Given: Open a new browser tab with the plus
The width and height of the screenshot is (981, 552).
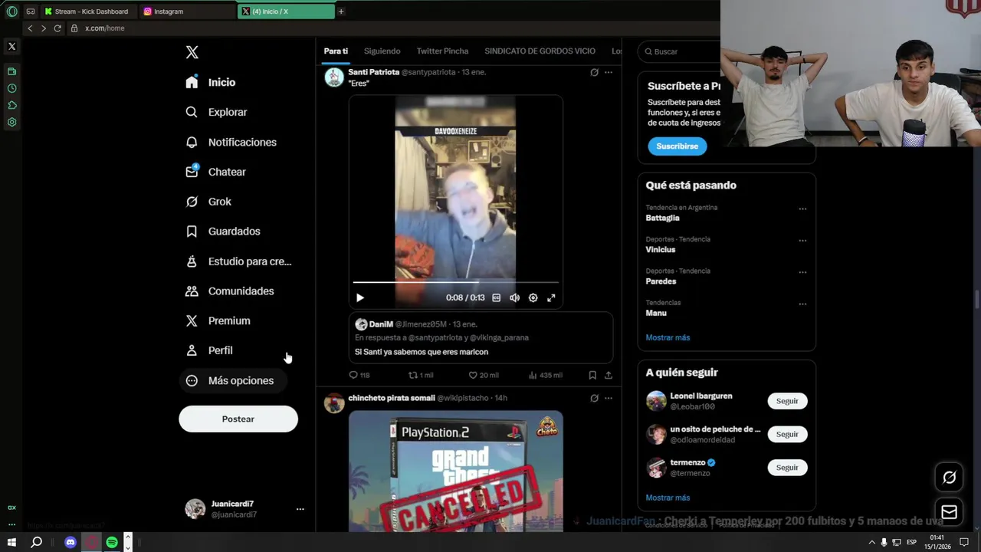Looking at the screenshot, I should (341, 11).
